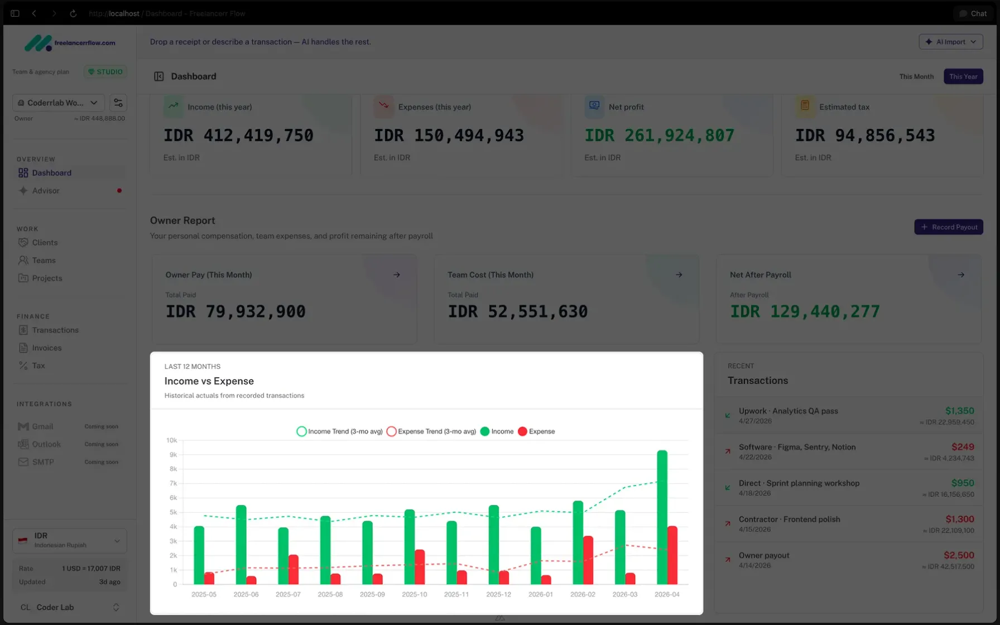The image size is (1000, 625).
Task: Select the Invoices document icon
Action: [23, 348]
